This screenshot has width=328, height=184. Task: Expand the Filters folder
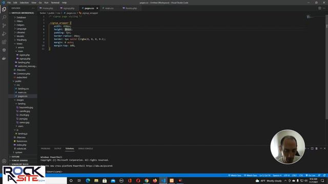(x=19, y=21)
